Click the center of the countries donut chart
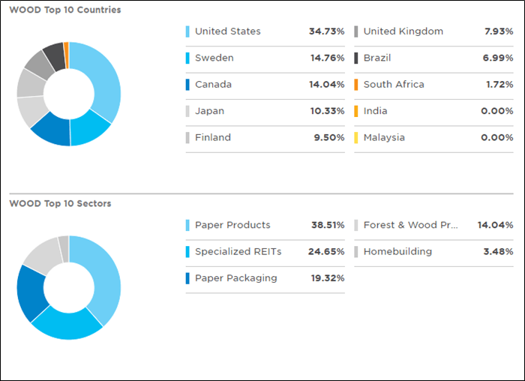This screenshot has width=525, height=381. click(x=68, y=94)
